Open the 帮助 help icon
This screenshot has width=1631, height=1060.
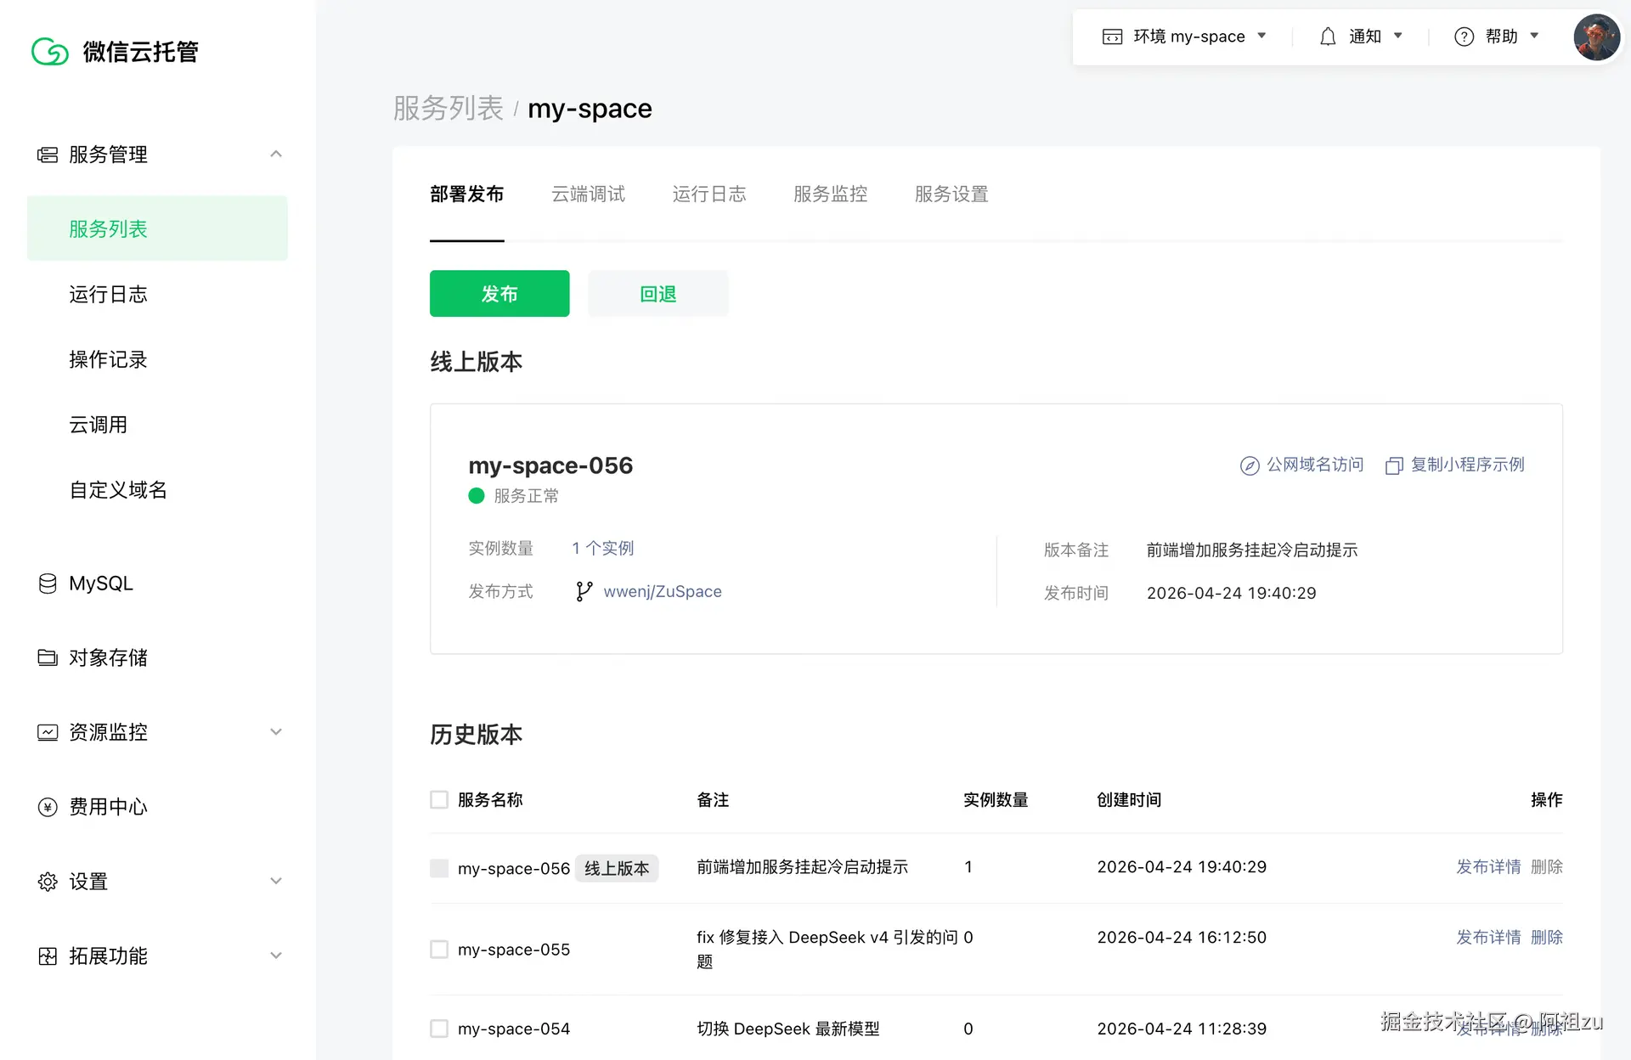click(1464, 36)
